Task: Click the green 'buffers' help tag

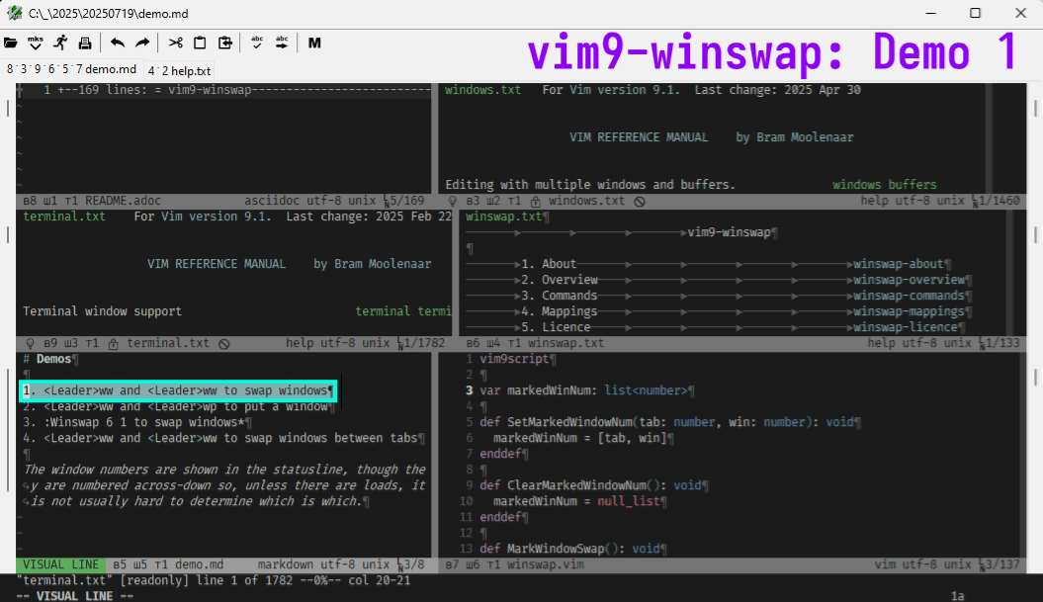Action: coord(912,185)
